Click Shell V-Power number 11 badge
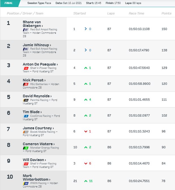The height and width of the screenshot is (190, 175). (x=26, y=68)
